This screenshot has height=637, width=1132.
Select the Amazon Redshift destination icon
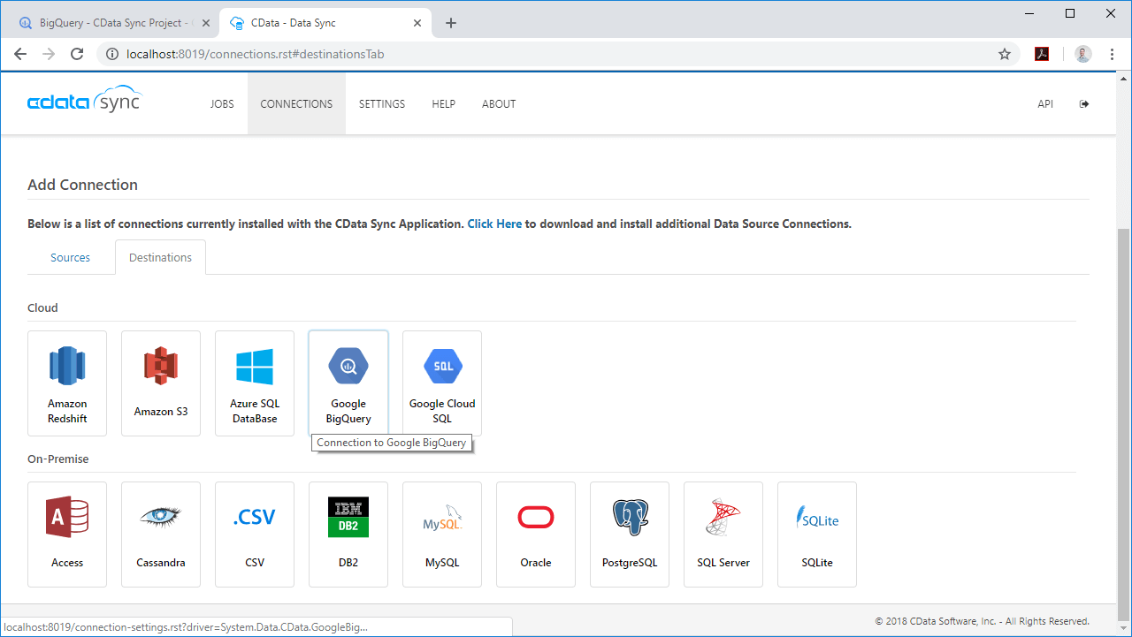67,383
